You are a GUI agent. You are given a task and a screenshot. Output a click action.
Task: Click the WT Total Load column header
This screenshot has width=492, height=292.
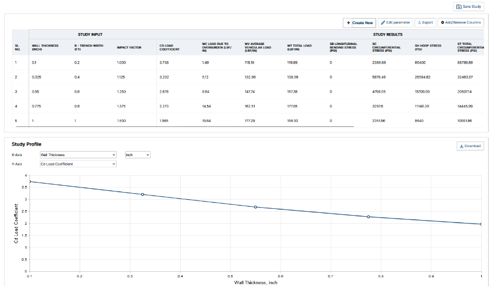pyautogui.click(x=300, y=47)
